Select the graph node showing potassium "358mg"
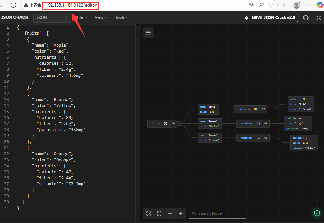 [298, 124]
